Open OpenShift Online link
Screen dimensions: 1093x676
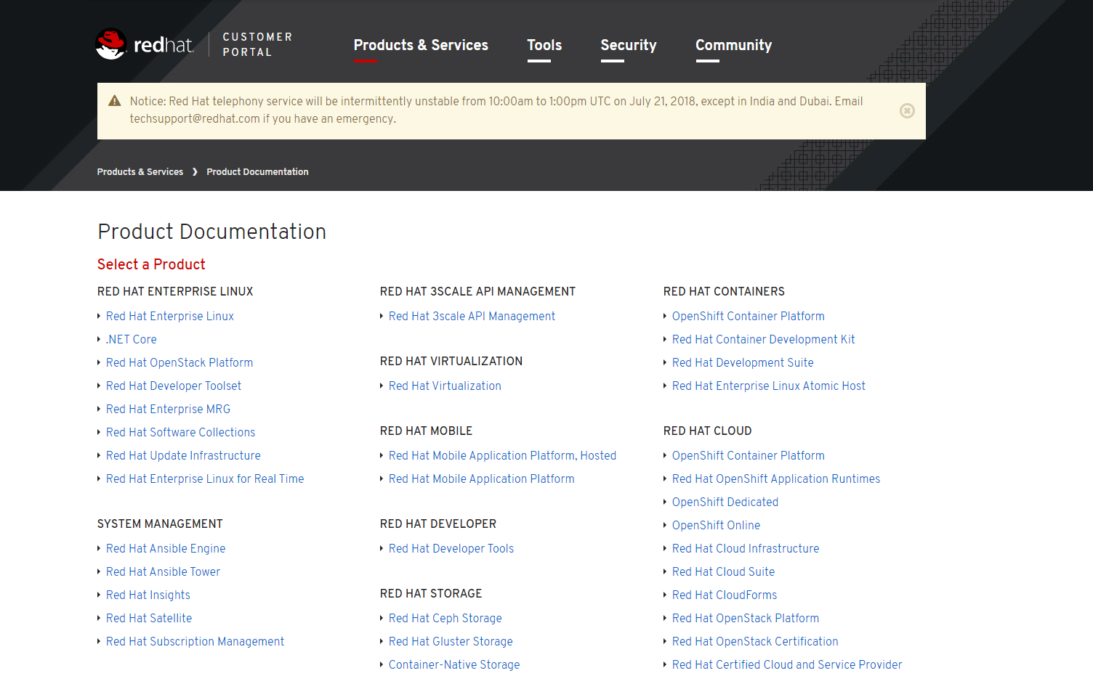716,526
